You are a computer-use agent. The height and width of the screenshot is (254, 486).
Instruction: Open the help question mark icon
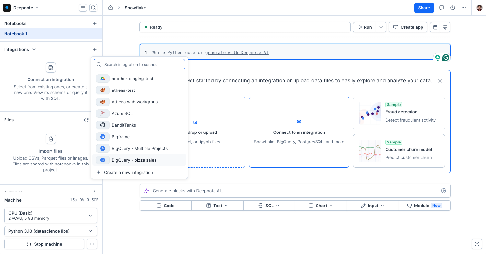(477, 244)
